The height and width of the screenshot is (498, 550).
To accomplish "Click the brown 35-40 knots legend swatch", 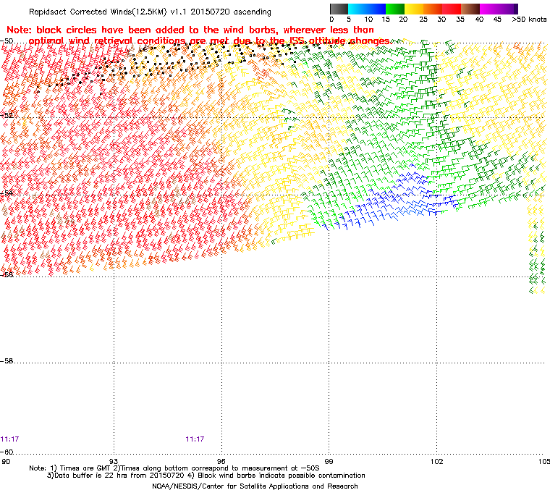I will [x=470, y=9].
